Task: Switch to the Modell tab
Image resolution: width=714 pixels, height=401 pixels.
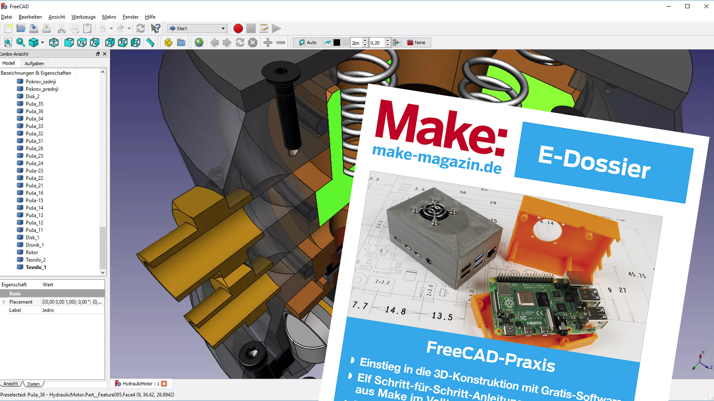Action: (x=9, y=63)
